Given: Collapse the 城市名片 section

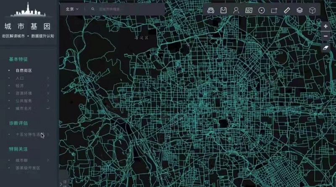Looking at the screenshot, I should 48,108.
